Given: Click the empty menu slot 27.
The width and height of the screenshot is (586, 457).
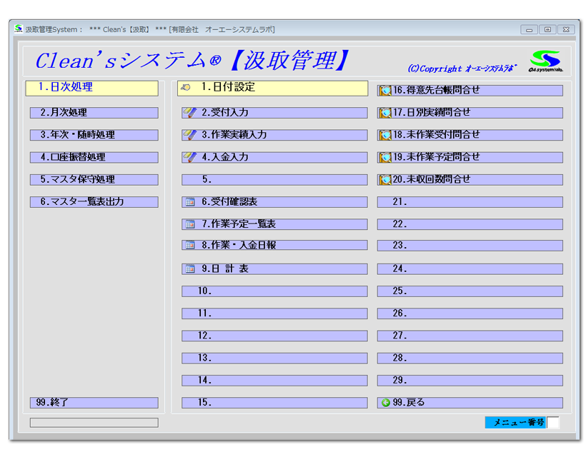Looking at the screenshot, I should point(470,336).
